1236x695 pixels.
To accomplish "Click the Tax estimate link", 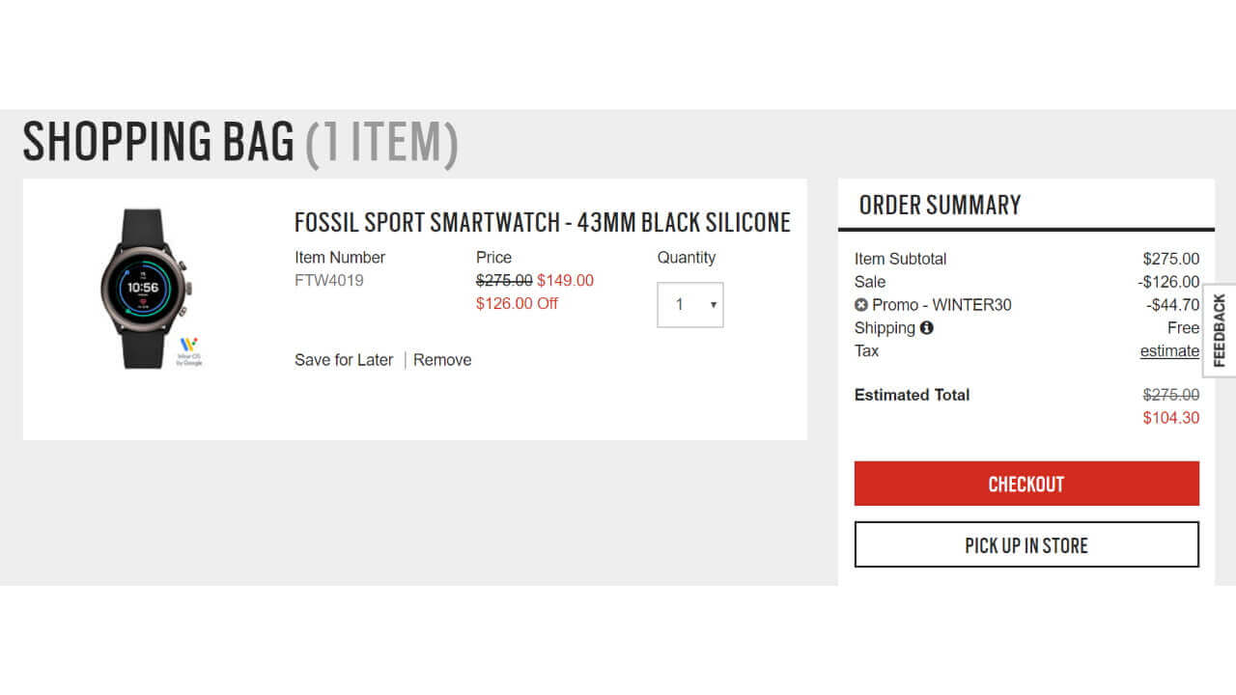I will pyautogui.click(x=1169, y=351).
